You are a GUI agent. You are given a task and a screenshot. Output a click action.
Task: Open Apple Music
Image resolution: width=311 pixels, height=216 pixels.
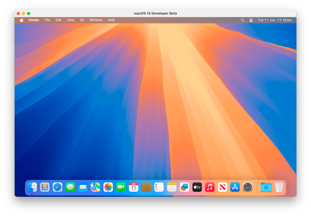click(210, 187)
